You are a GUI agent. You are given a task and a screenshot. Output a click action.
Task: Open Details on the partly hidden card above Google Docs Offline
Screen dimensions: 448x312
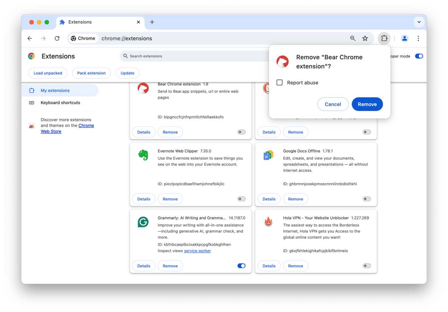269,132
